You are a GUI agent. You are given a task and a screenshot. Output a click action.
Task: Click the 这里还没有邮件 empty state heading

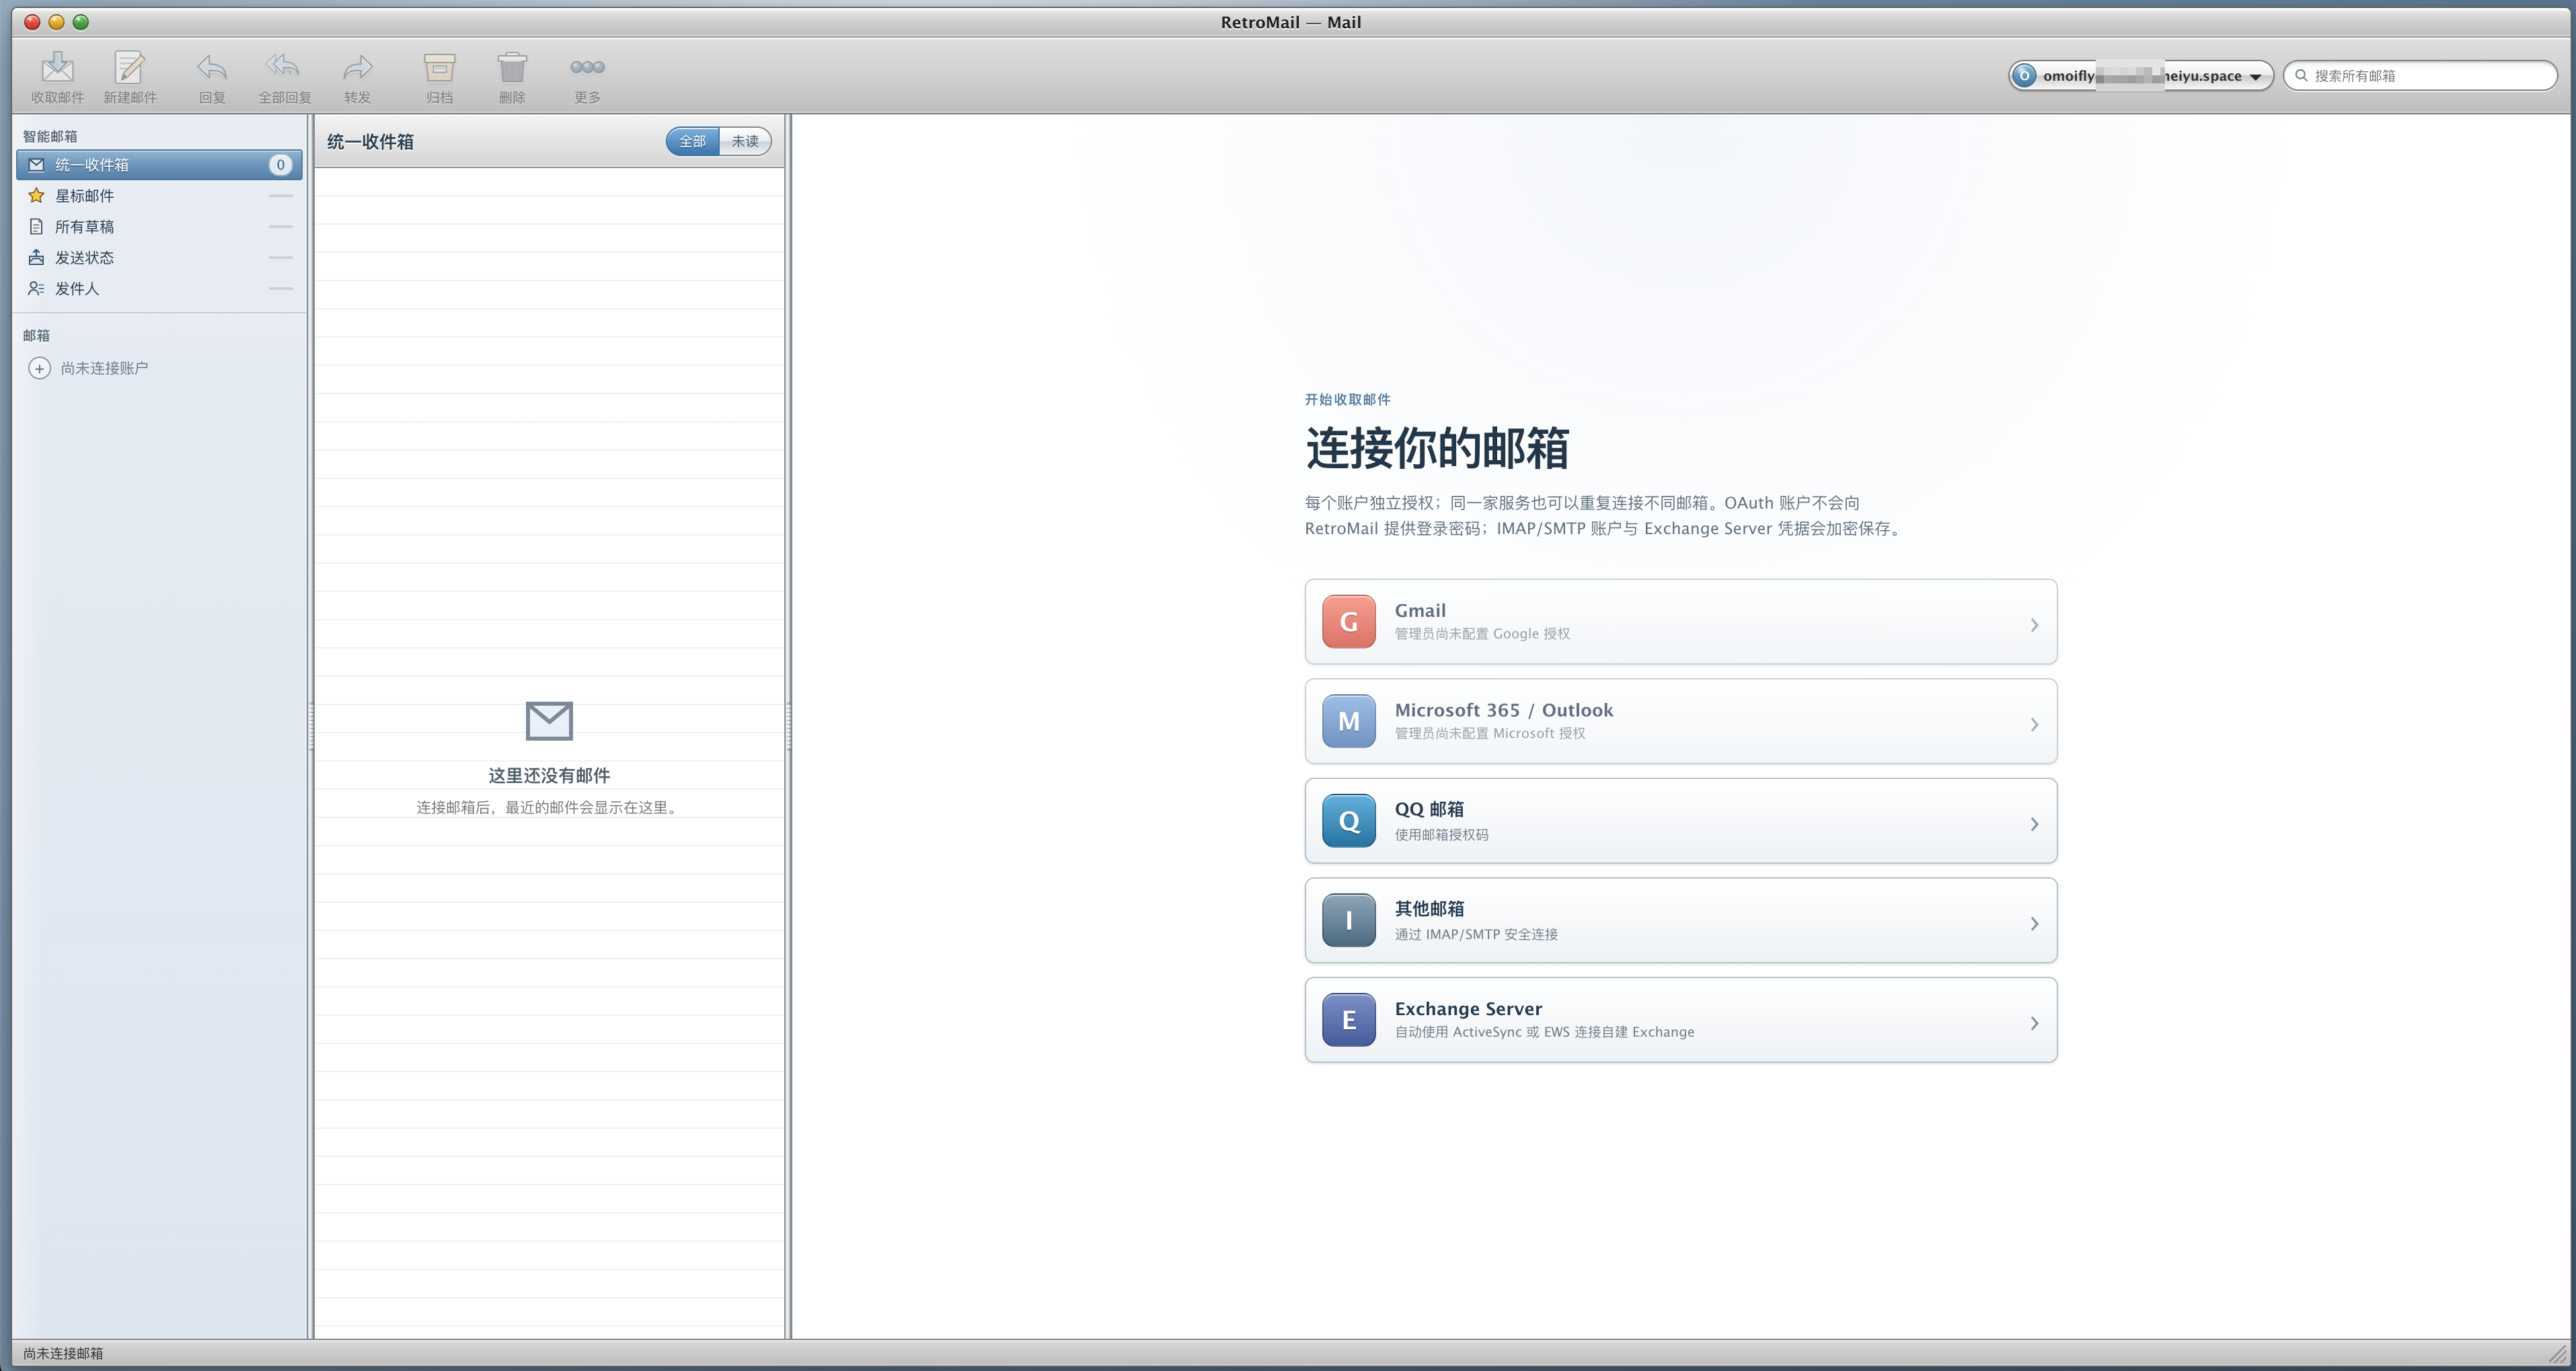549,776
